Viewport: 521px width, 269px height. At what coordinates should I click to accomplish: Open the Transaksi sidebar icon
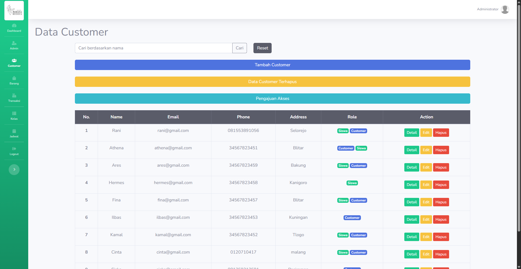[14, 96]
